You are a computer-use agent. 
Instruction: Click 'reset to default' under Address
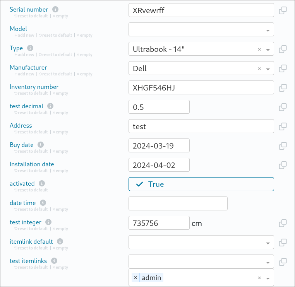point(31,132)
